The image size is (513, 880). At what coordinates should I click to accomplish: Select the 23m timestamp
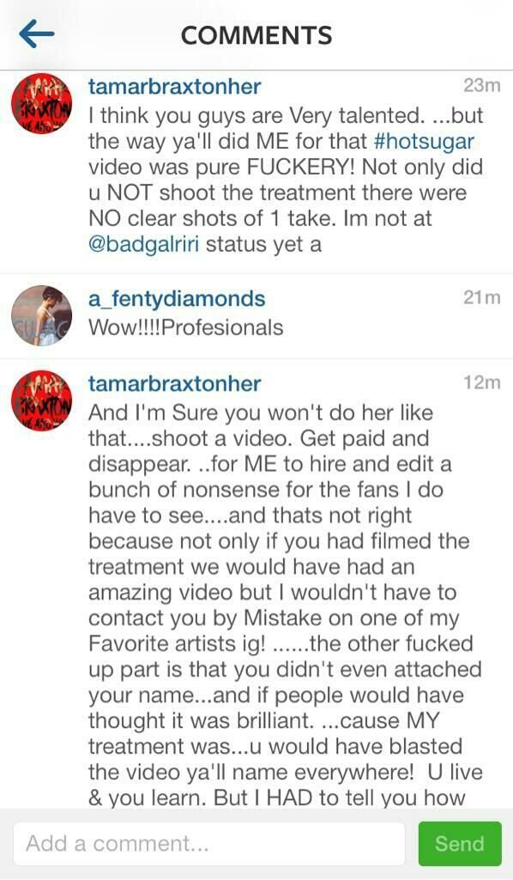[481, 86]
